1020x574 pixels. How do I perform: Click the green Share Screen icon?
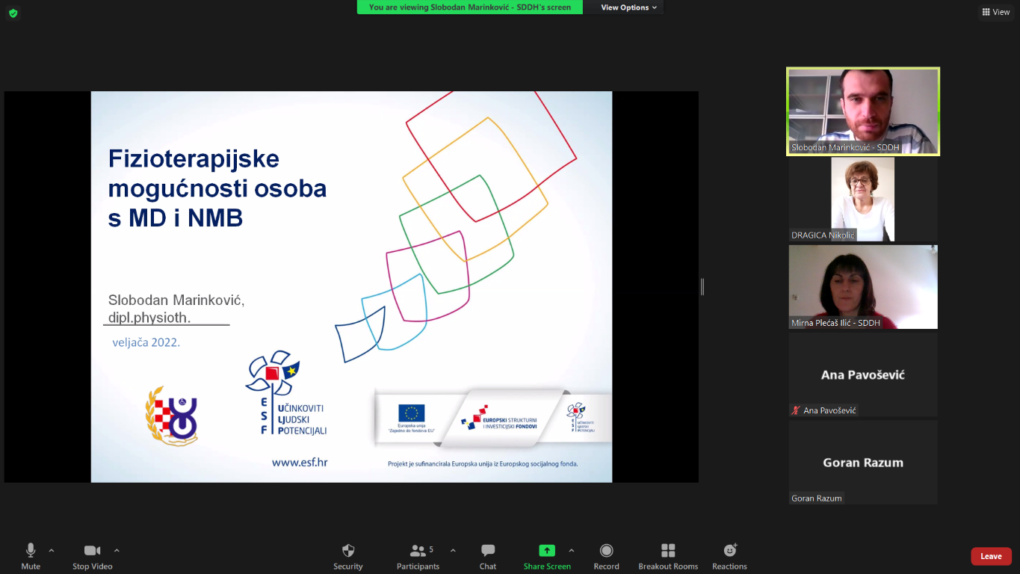547,551
